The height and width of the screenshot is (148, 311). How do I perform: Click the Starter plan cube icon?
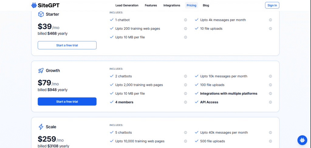click(x=41, y=14)
